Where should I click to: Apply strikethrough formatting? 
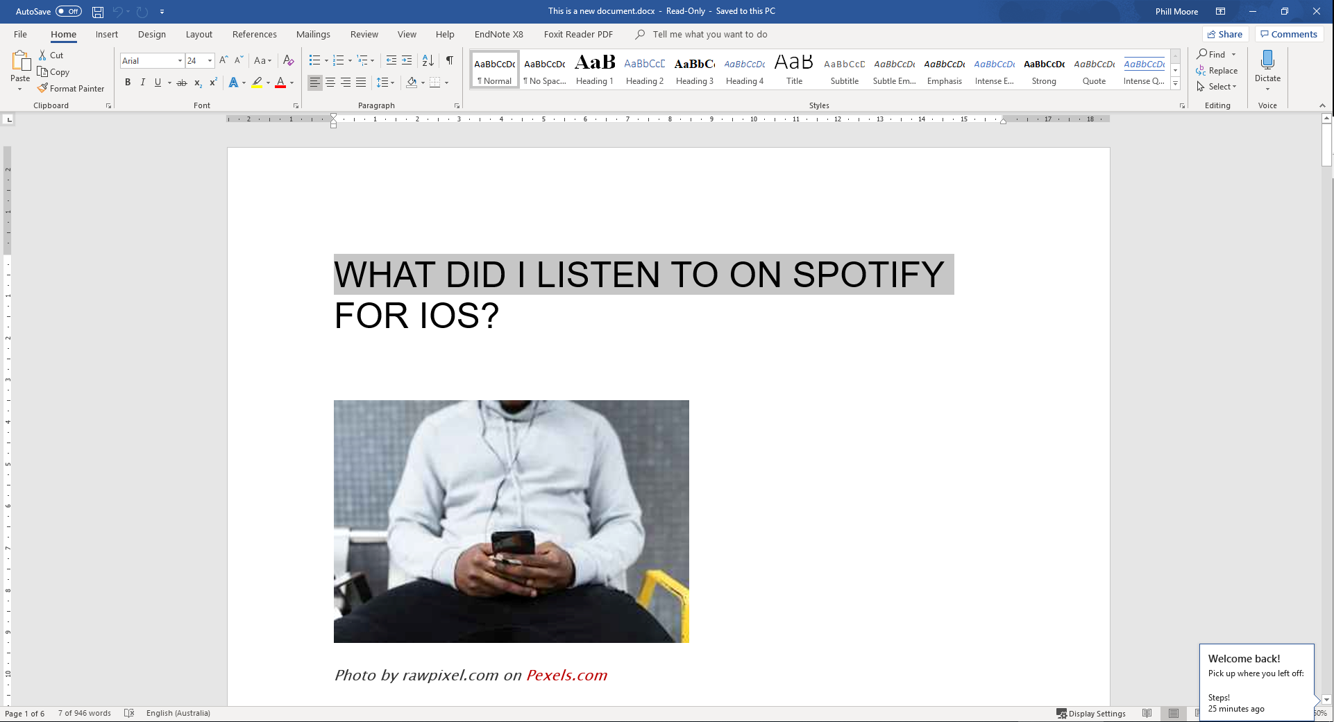coord(181,83)
